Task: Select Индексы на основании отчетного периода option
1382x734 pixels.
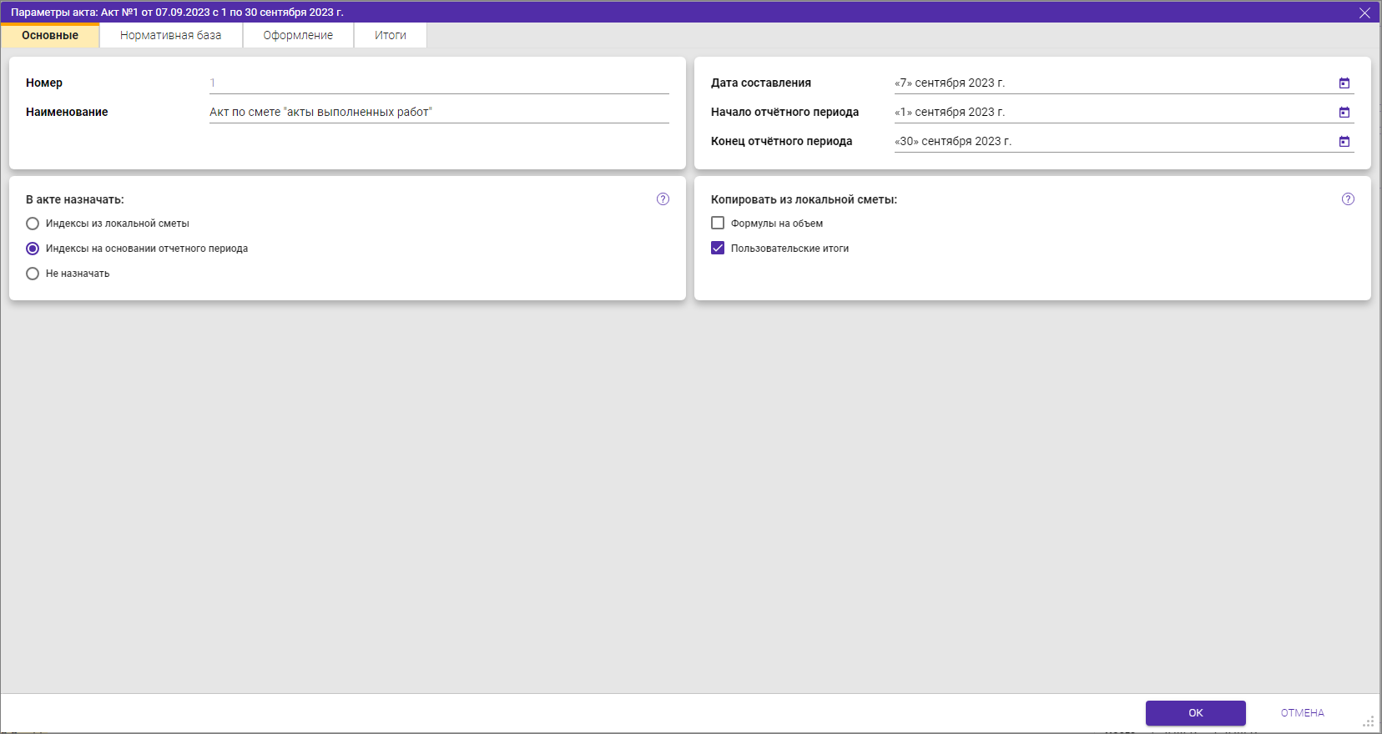Action: [x=33, y=249]
